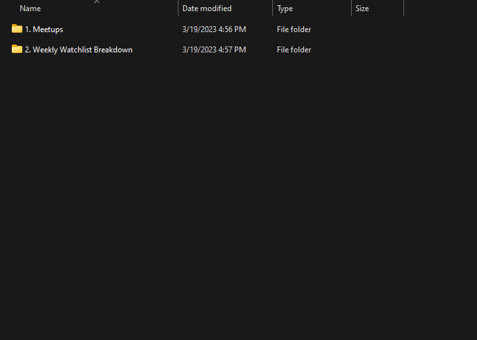477x340 pixels.
Task: Click the 4:56 PM date modified entry
Action: point(214,29)
